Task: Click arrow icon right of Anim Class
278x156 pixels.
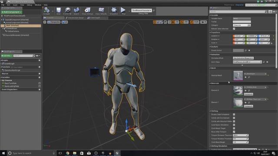Action: coord(268,62)
